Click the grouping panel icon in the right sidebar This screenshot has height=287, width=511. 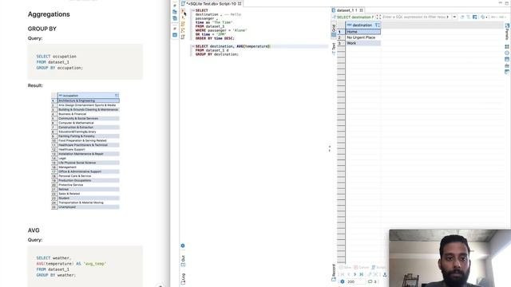(x=507, y=47)
